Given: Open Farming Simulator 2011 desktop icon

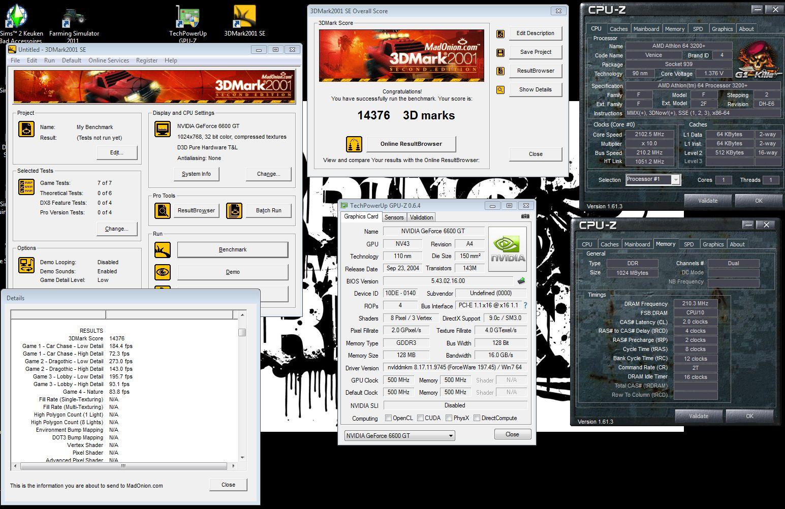Looking at the screenshot, I should 74,24.
